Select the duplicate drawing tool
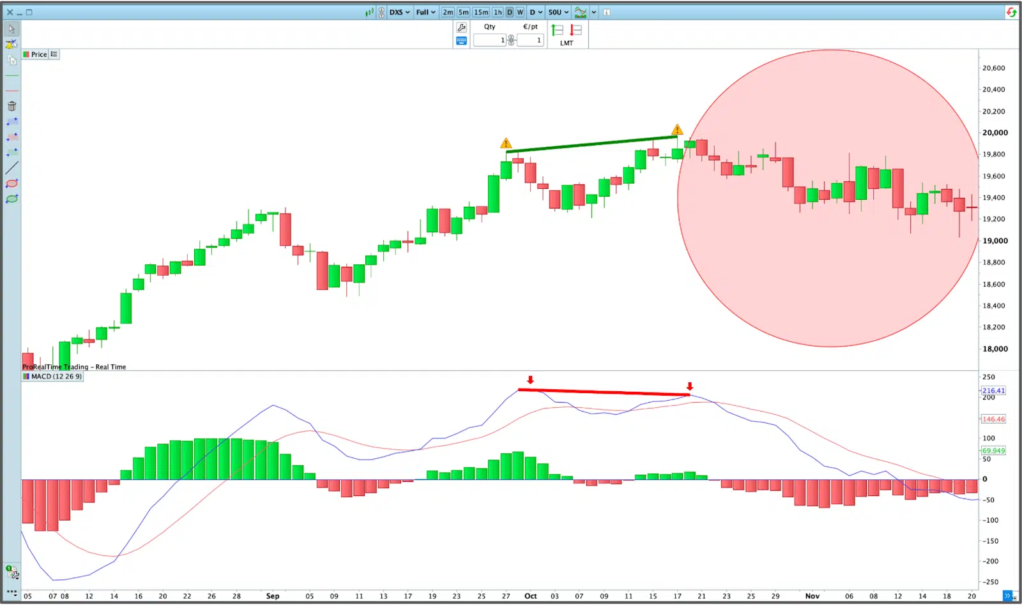Screen dimensions: 1022x605 click(x=11, y=60)
